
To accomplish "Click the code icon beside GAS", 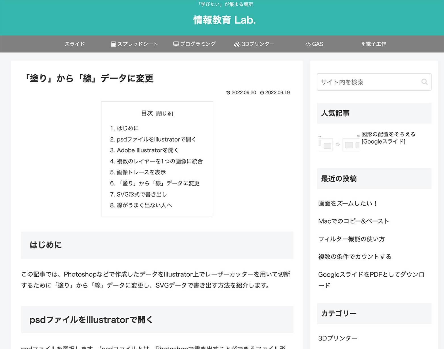I will 308,44.
